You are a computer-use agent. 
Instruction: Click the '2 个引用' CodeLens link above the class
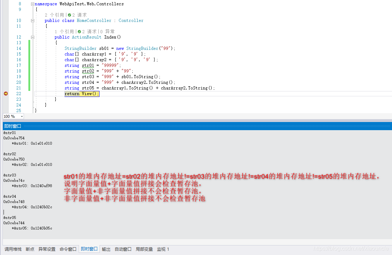pos(54,15)
